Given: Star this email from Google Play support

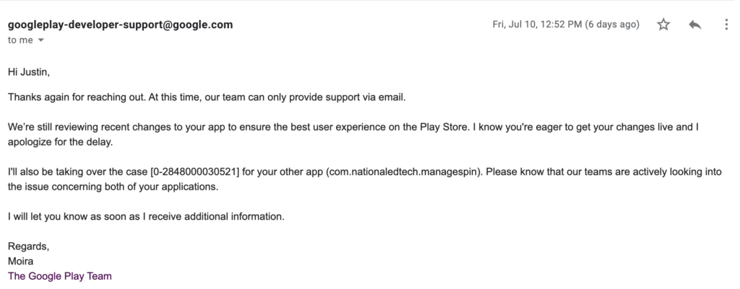Looking at the screenshot, I should tap(663, 25).
